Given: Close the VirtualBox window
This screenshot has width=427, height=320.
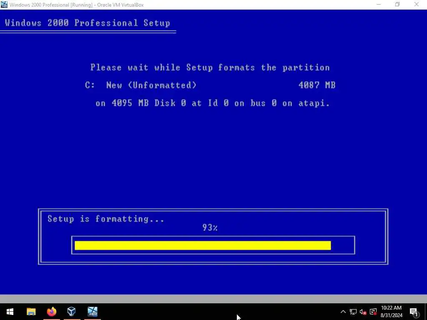Looking at the screenshot, I should point(417,5).
